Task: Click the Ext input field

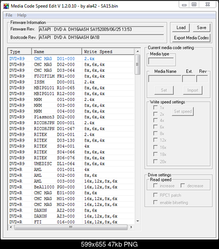Action: click(189, 79)
